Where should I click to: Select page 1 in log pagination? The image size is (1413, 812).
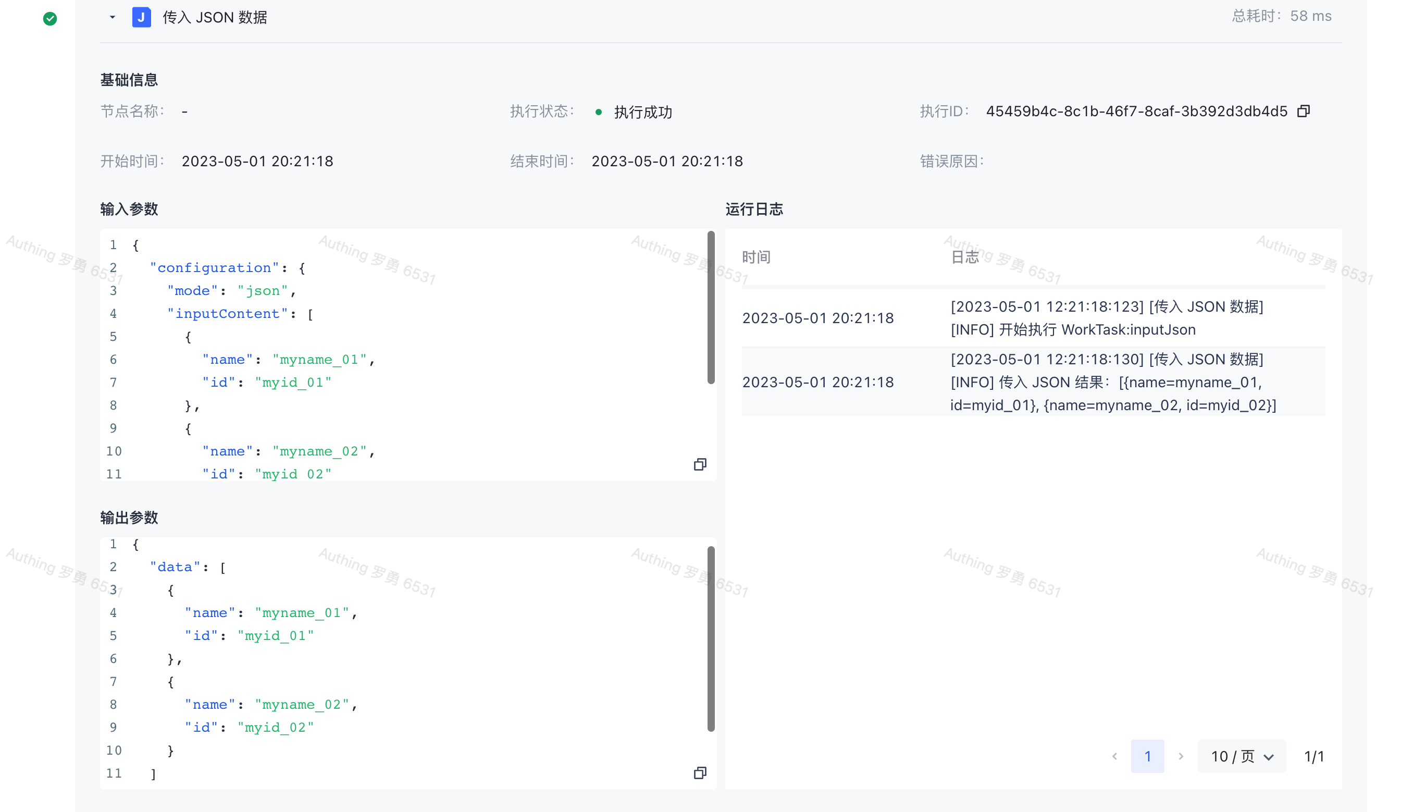[1148, 757]
